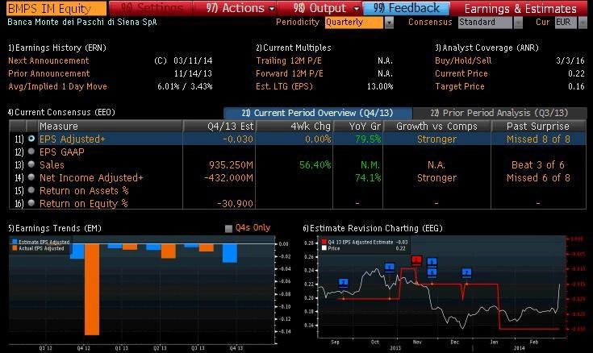Image resolution: width=593 pixels, height=353 pixels.
Task: Click the YoY Gr column header
Action: [357, 127]
